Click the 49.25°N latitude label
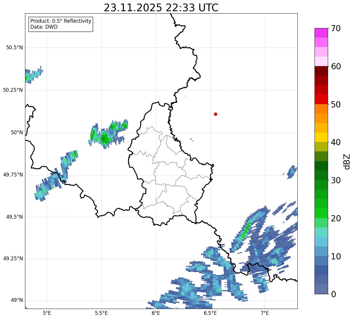 (x=13, y=259)
